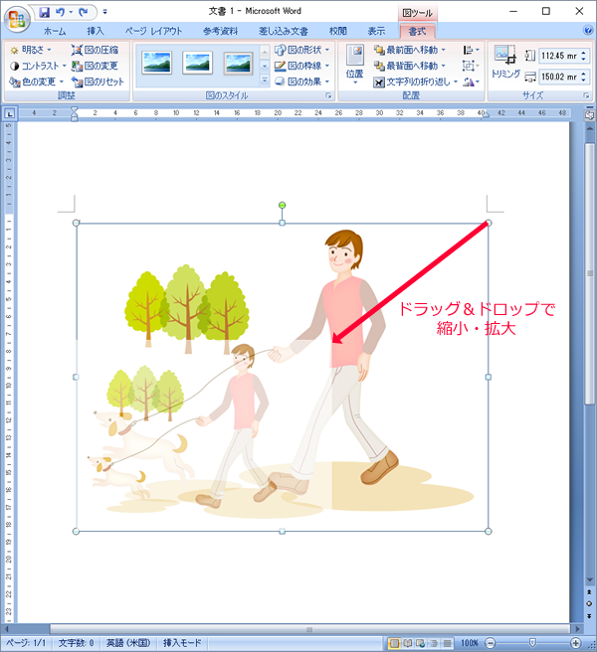The width and height of the screenshot is (597, 652).
Task: Open the 明るさ brightness dropdown
Action: click(33, 49)
